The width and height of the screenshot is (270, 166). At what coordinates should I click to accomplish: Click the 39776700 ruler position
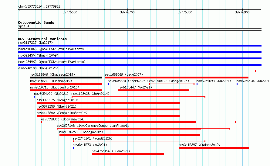[x=127, y=12]
